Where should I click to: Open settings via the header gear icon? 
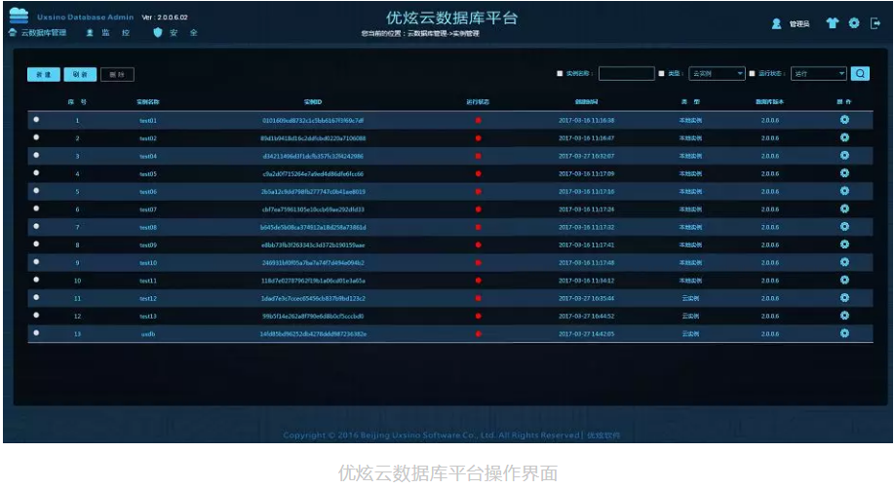pyautogui.click(x=854, y=23)
